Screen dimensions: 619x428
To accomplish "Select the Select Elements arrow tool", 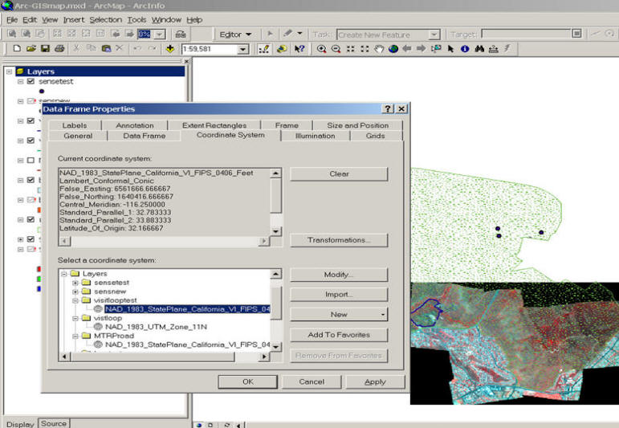I will (450, 49).
